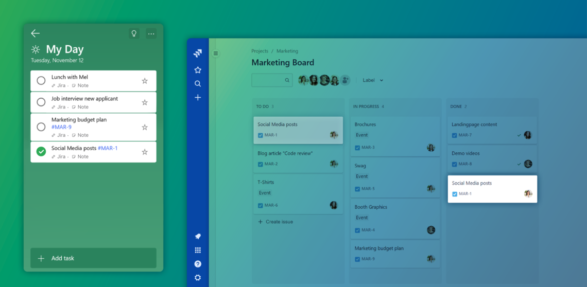
Task: Click assignee avatar on T-Shirts card
Action: tap(334, 205)
